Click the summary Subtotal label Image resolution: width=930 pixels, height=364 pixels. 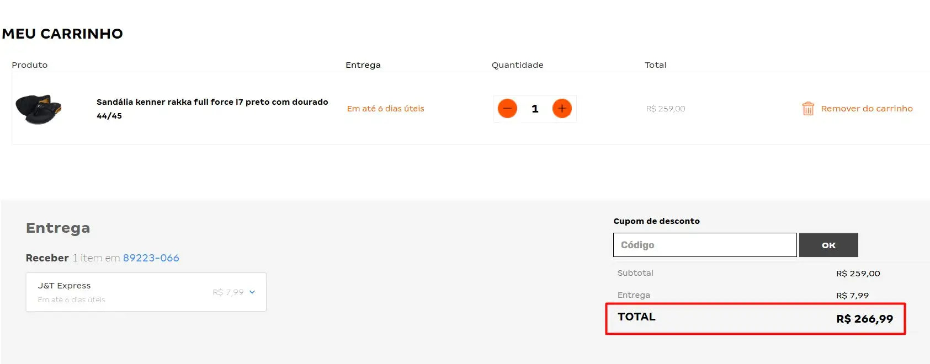[x=635, y=273]
